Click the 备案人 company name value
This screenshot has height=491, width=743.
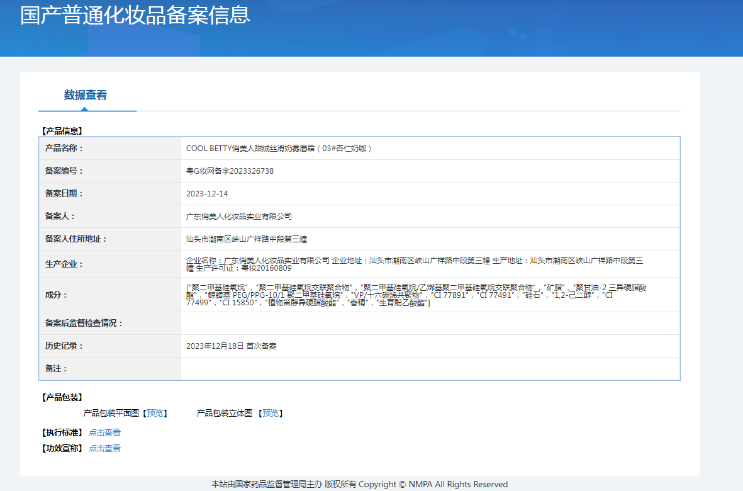click(239, 217)
